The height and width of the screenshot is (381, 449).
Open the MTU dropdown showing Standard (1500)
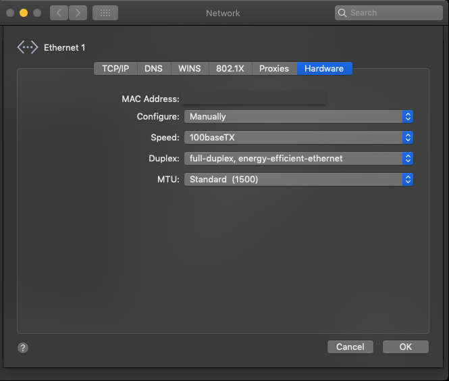[x=298, y=179]
